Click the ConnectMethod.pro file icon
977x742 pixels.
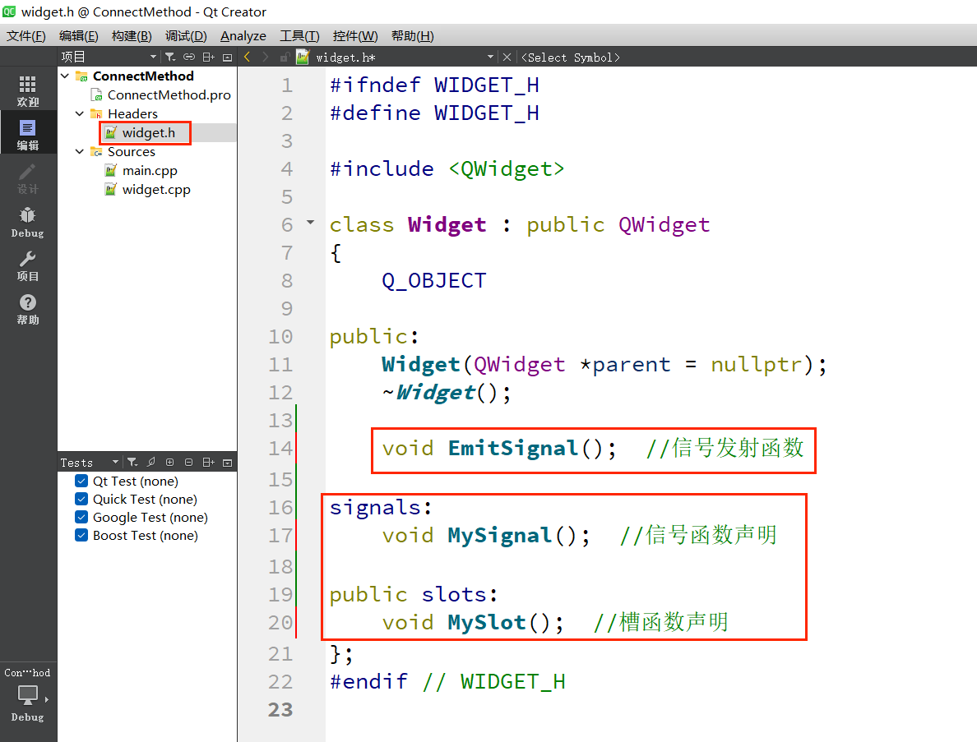point(96,94)
